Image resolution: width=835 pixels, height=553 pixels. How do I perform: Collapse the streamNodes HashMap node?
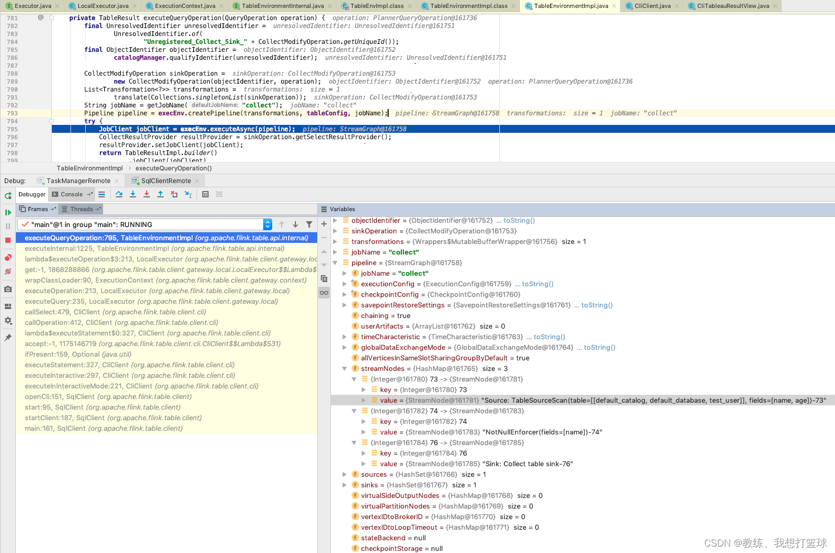coord(344,369)
